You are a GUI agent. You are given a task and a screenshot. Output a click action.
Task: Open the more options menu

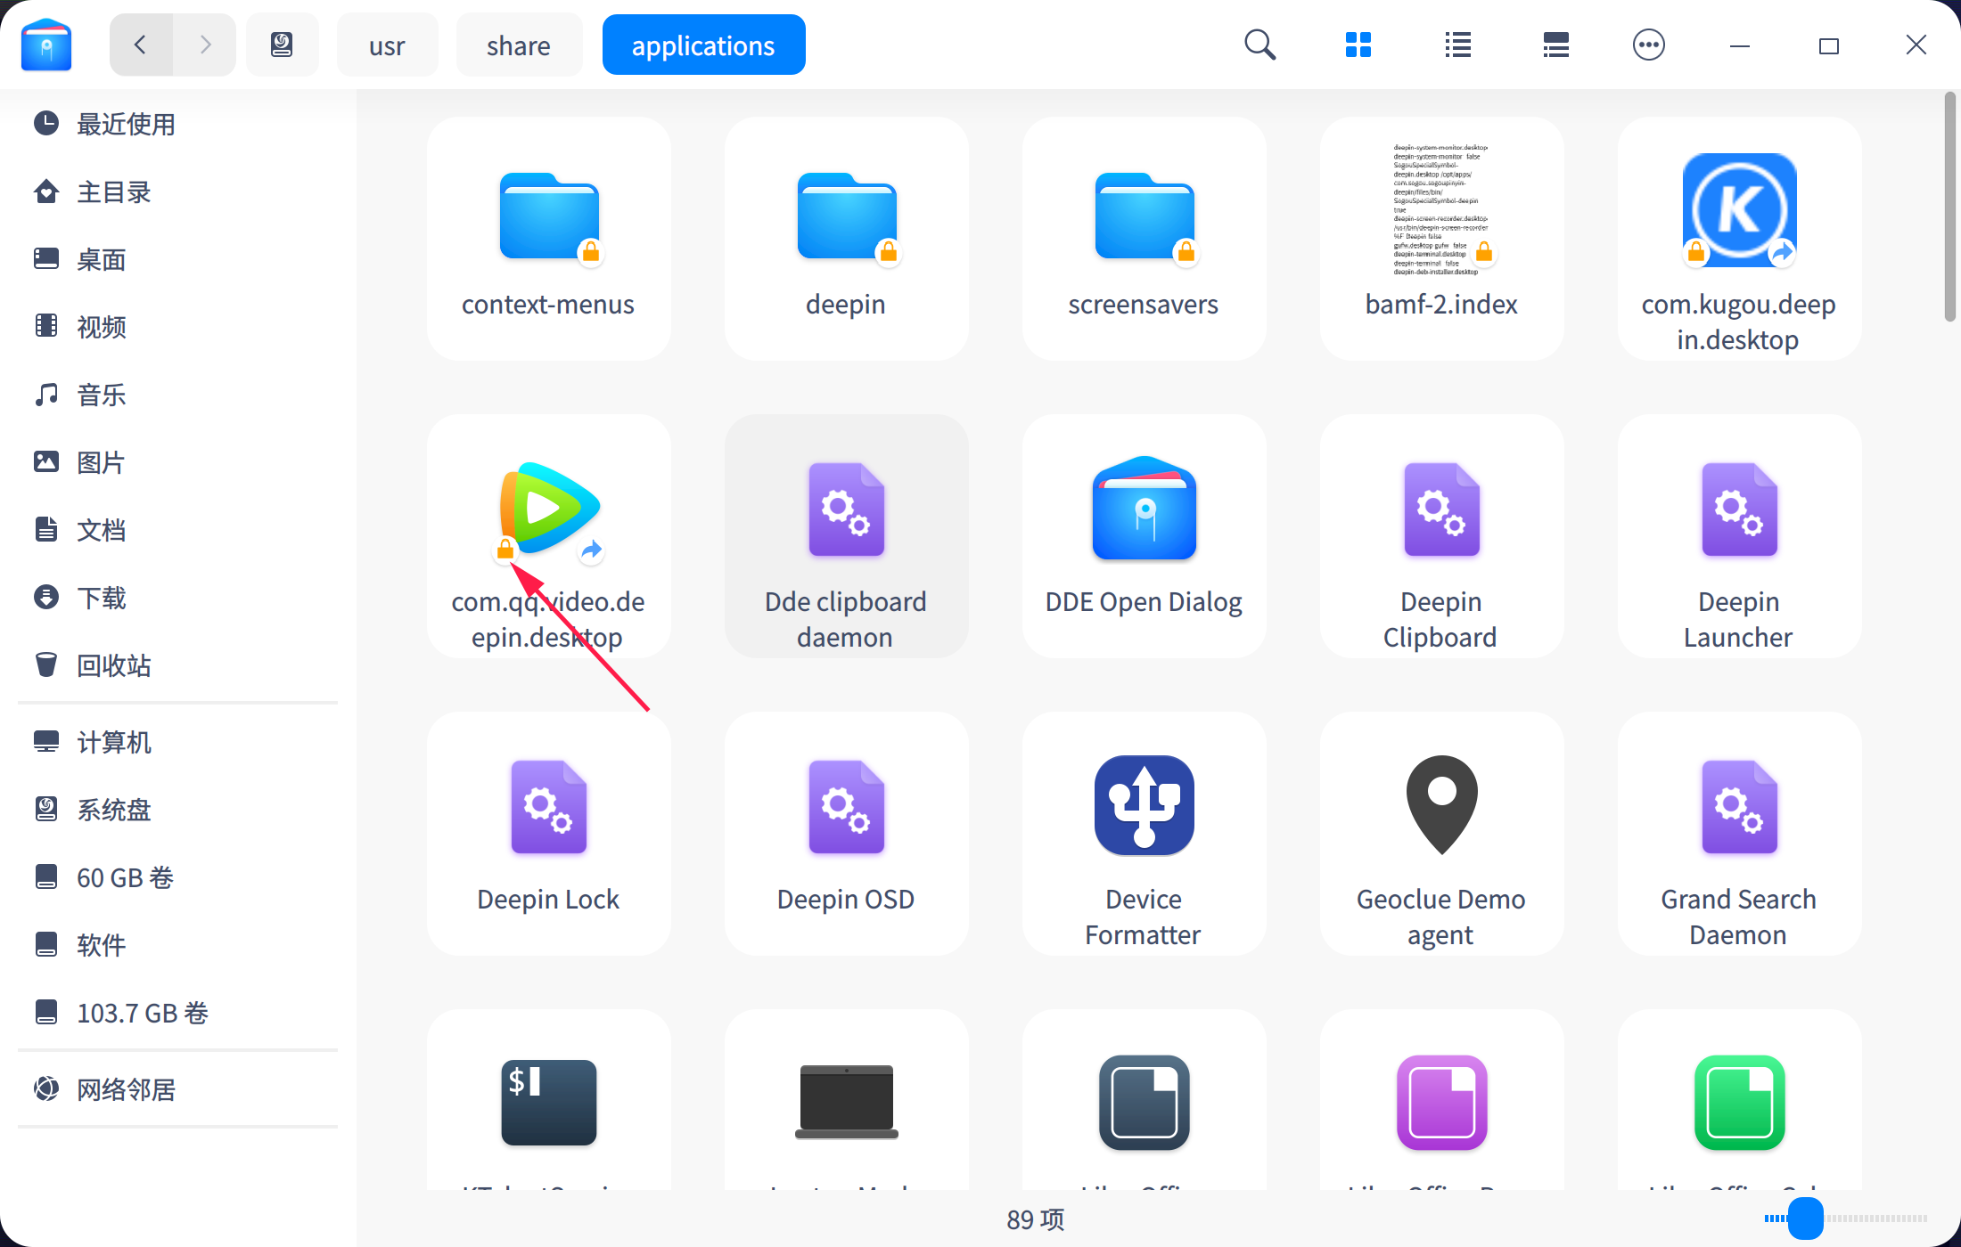(x=1648, y=44)
